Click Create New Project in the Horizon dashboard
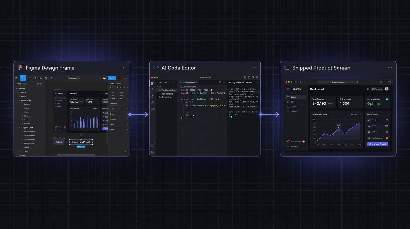Image resolution: width=410 pixels, height=229 pixels. 378,144
